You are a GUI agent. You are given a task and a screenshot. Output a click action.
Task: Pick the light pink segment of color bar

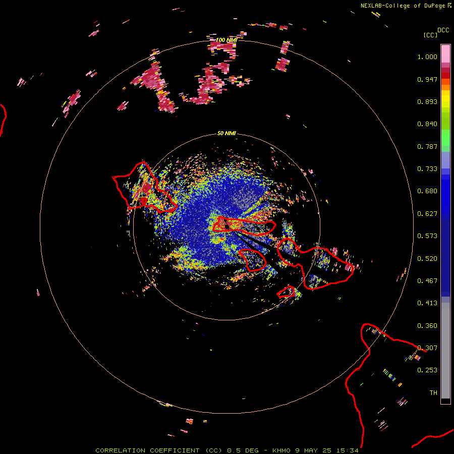coord(445,53)
